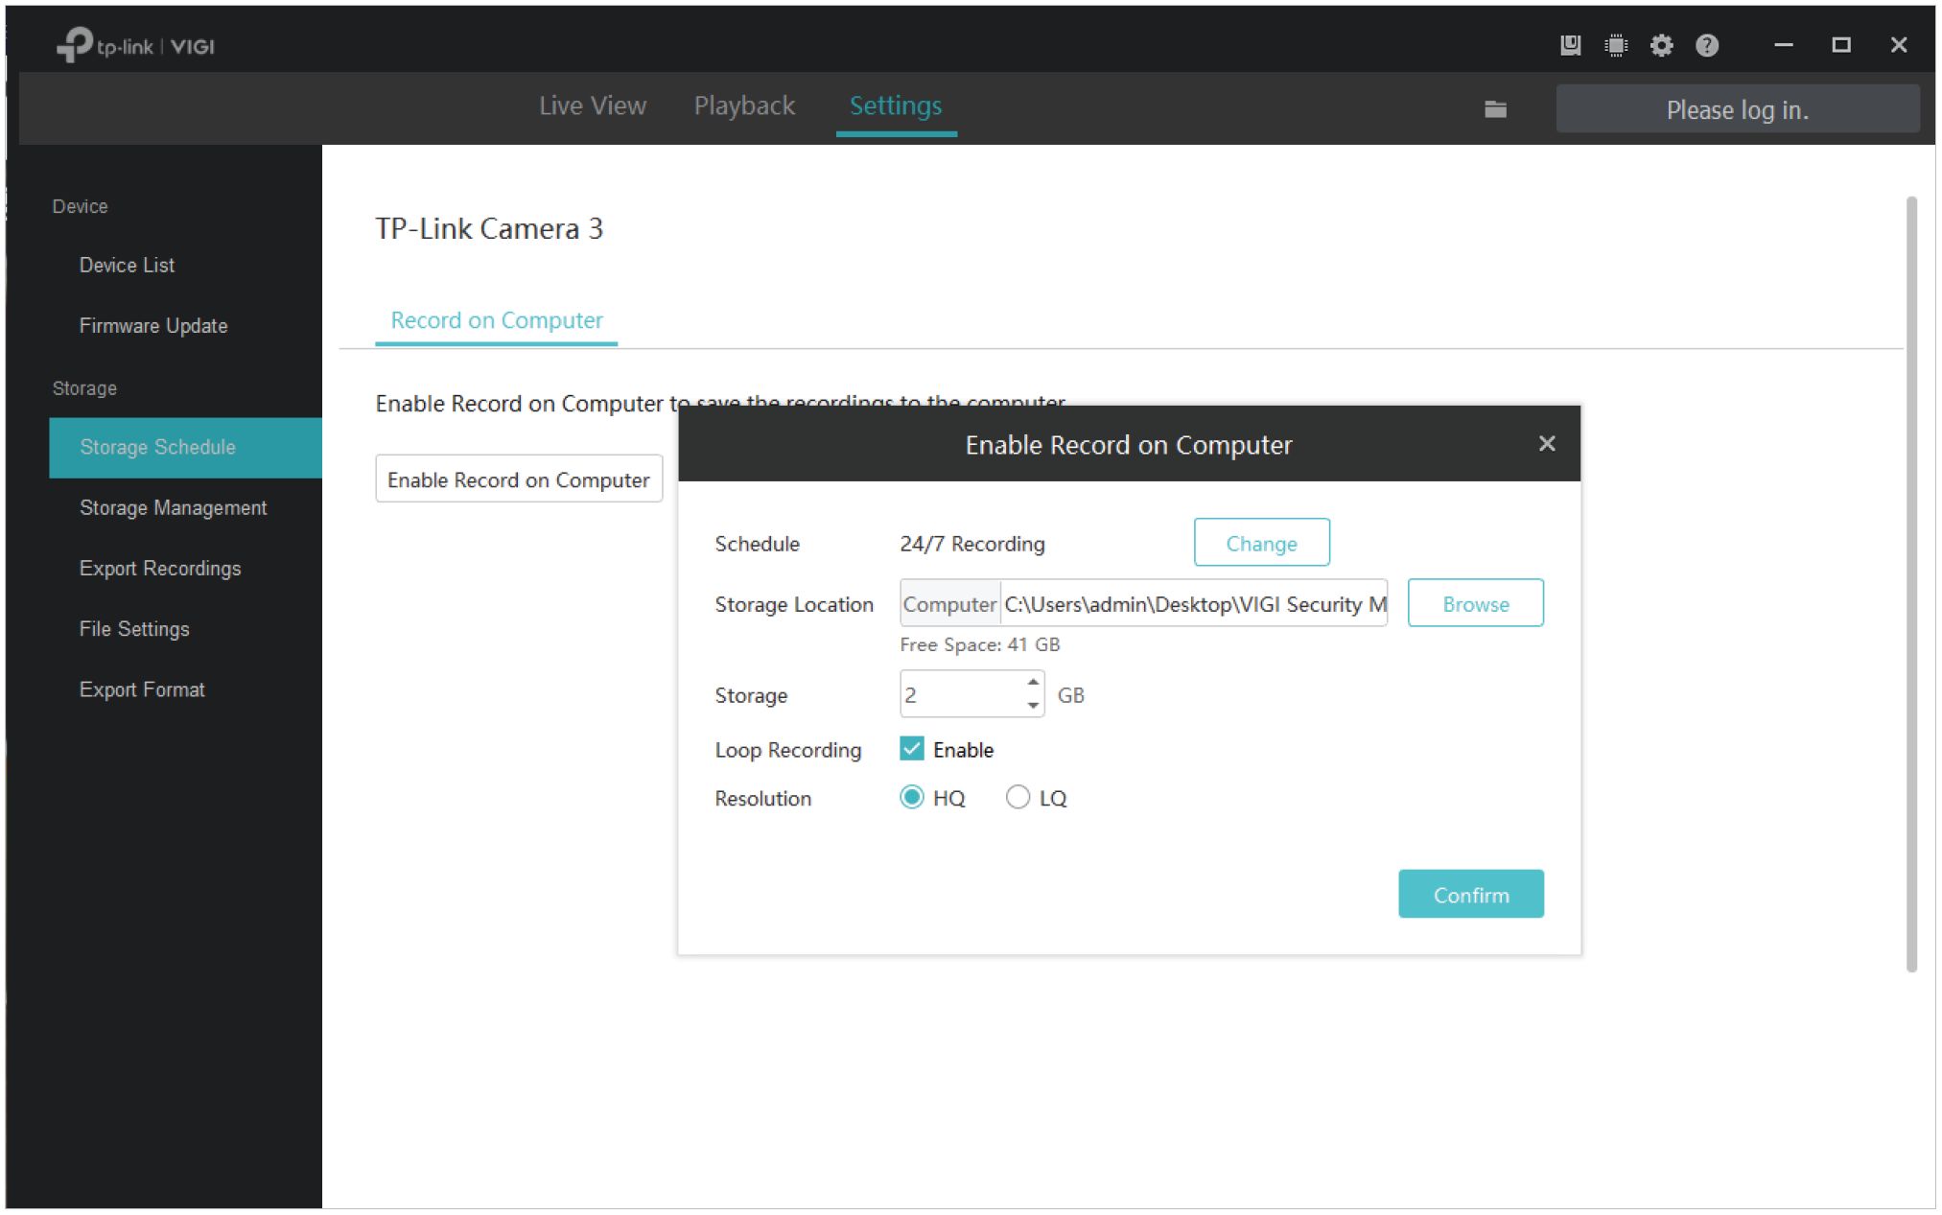Close the Enable Record on Computer dialog

[1546, 443]
